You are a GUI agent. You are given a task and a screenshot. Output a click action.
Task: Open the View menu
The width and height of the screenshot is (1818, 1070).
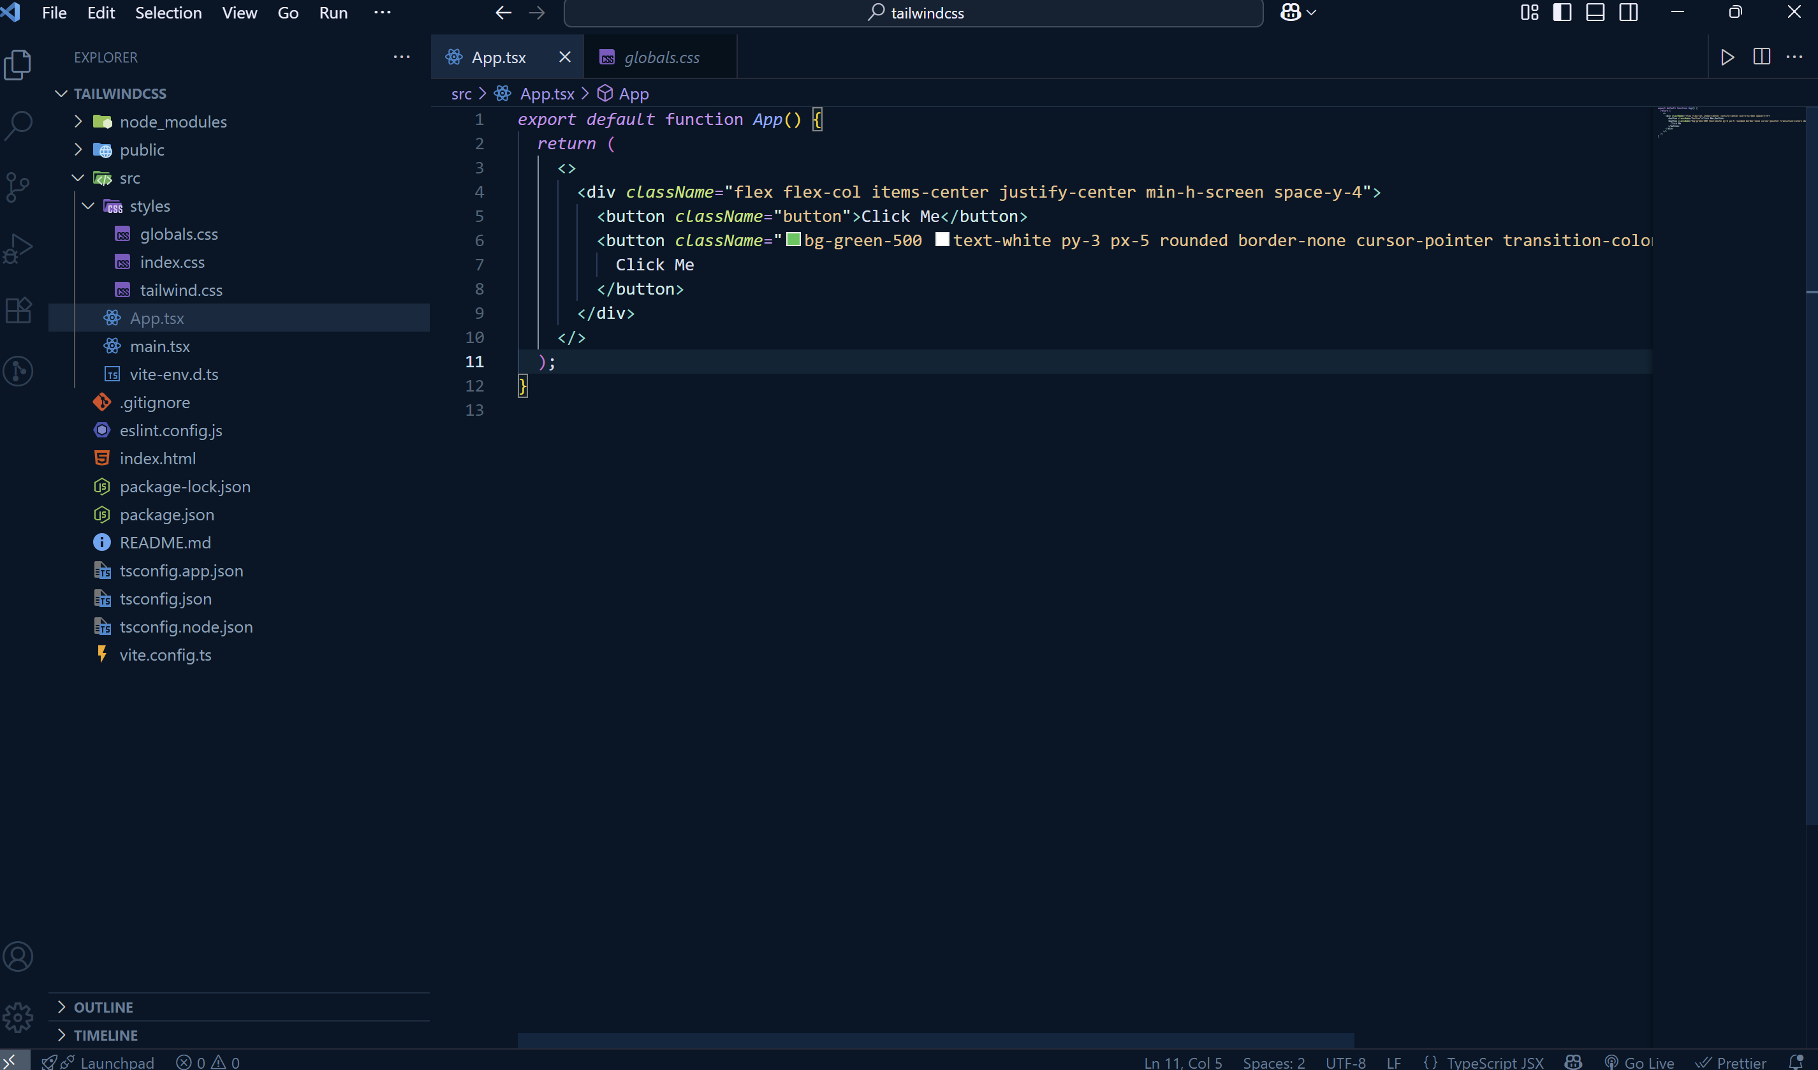point(240,12)
